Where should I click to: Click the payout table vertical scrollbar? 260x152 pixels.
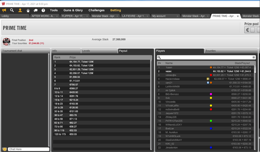151,104
